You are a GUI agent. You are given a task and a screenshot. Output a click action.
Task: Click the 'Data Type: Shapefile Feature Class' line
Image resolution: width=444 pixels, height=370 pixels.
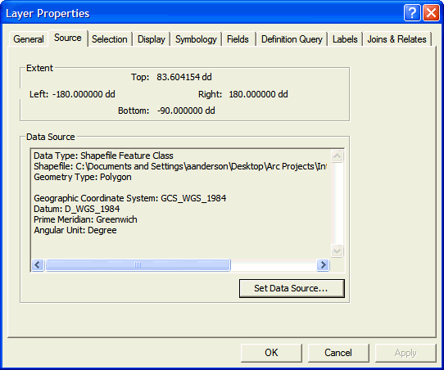103,156
